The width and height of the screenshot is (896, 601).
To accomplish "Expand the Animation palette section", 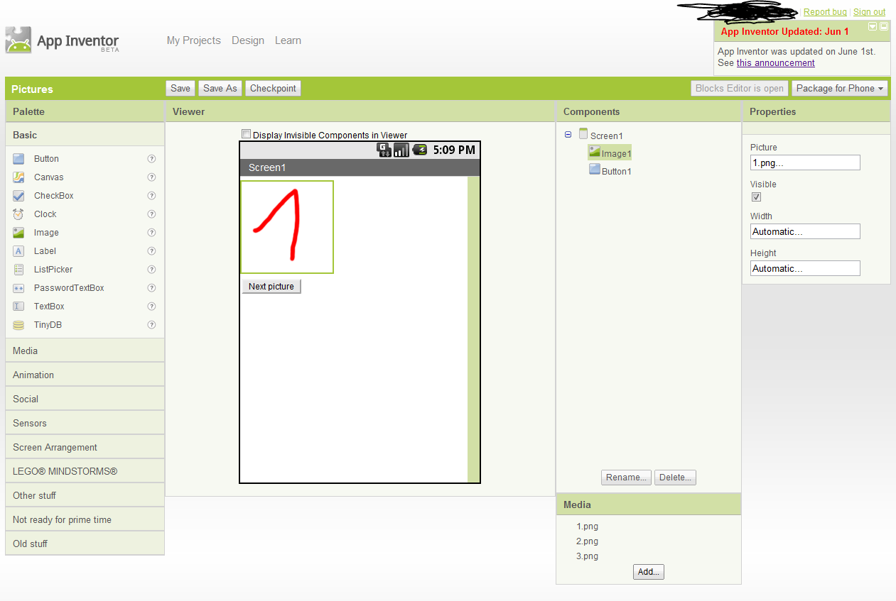I will pyautogui.click(x=85, y=375).
